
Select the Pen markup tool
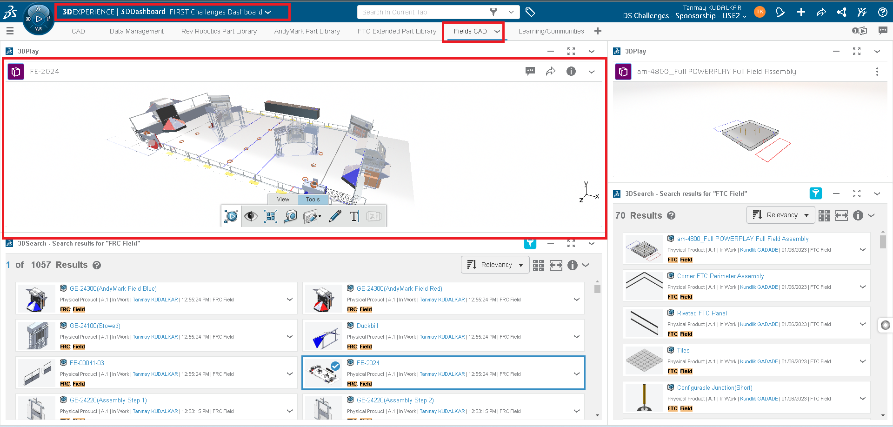tap(334, 216)
